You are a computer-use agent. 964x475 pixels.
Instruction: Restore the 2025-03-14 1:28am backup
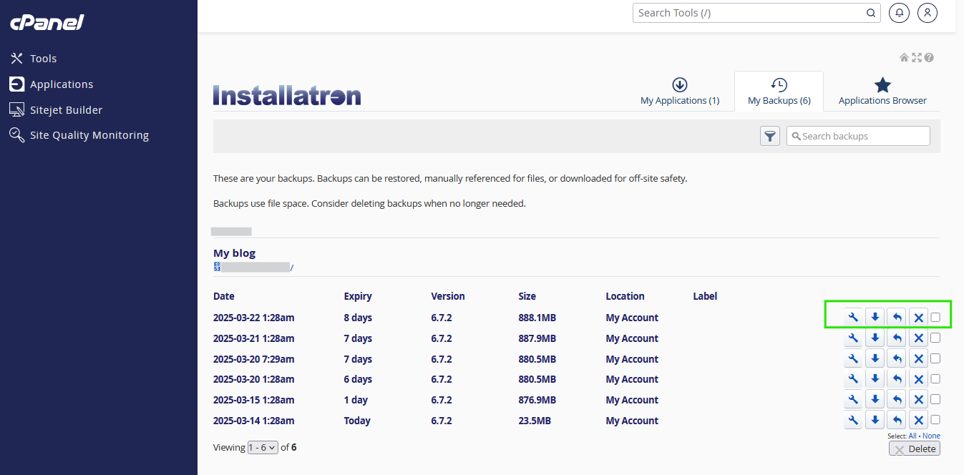coord(897,420)
